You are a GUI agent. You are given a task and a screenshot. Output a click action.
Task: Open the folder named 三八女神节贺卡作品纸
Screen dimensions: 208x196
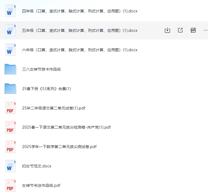point(41,69)
